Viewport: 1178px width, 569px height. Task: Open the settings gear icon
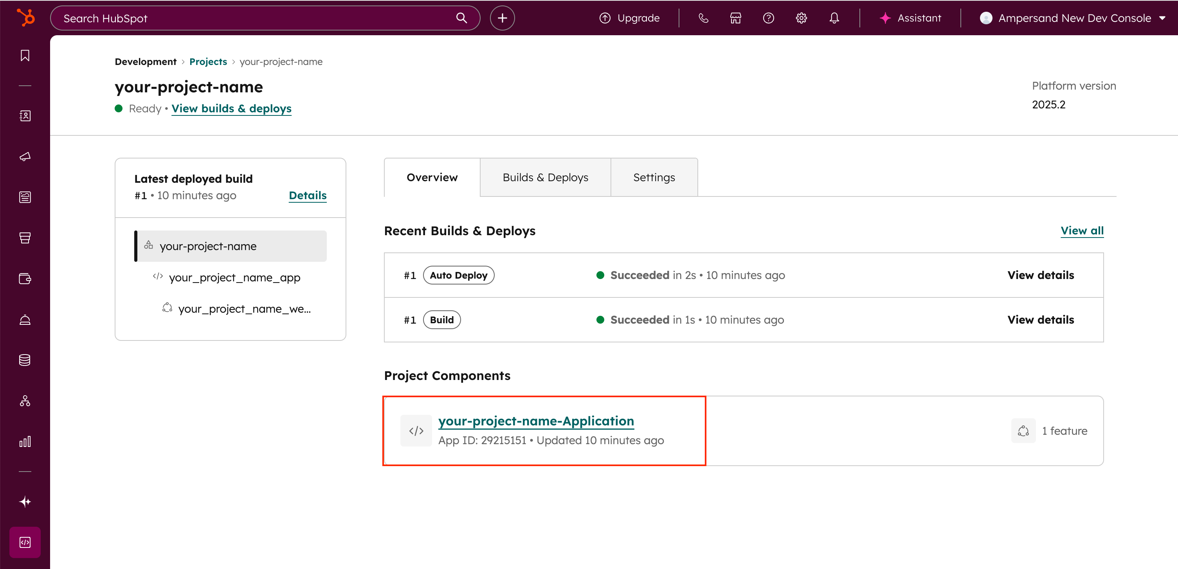801,18
